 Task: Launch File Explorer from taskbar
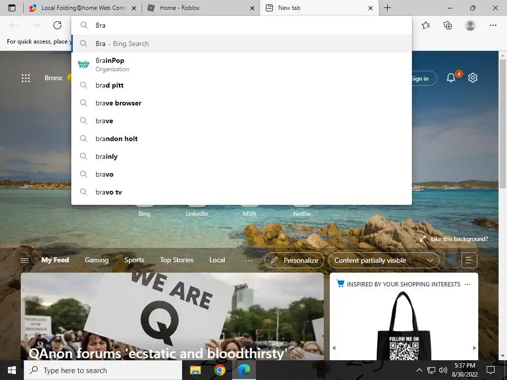pyautogui.click(x=195, y=370)
